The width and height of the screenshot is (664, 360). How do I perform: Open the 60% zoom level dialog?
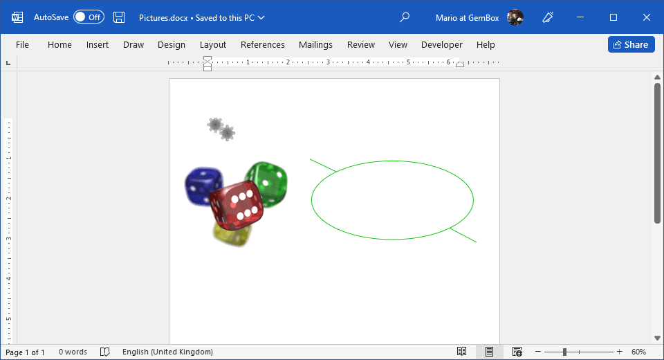[638, 352]
